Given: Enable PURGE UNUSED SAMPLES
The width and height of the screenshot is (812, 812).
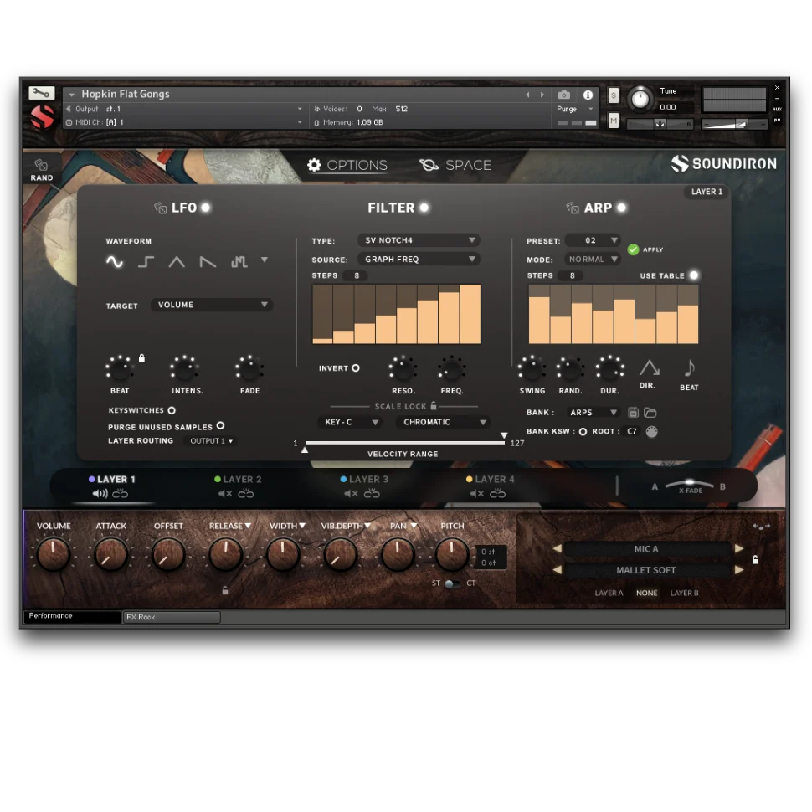Looking at the screenshot, I should pyautogui.click(x=220, y=426).
